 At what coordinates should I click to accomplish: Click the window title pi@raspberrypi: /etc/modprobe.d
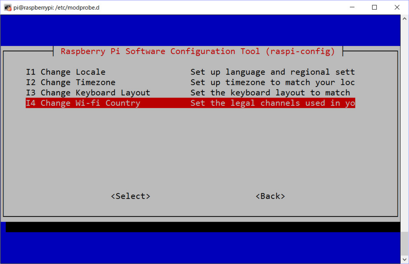point(56,8)
